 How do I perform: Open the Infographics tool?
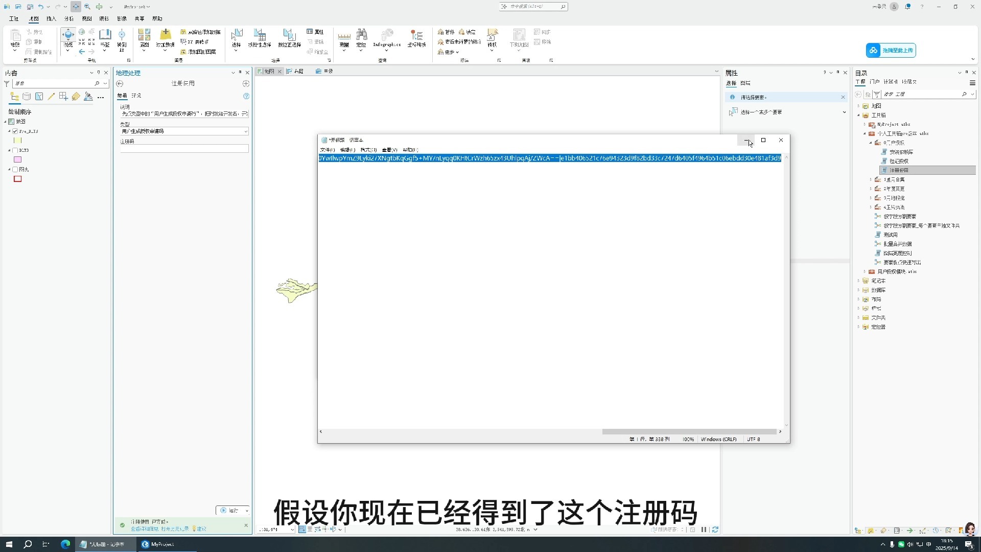pyautogui.click(x=387, y=37)
